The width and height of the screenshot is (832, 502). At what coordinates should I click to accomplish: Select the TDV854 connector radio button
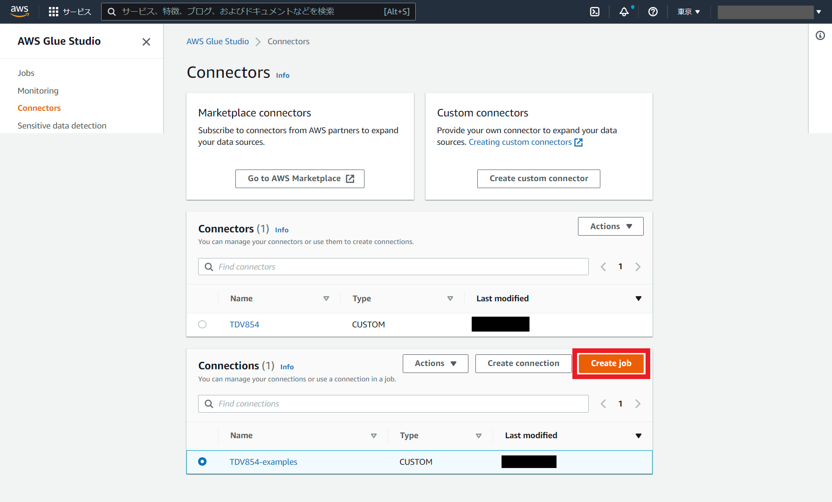point(202,325)
